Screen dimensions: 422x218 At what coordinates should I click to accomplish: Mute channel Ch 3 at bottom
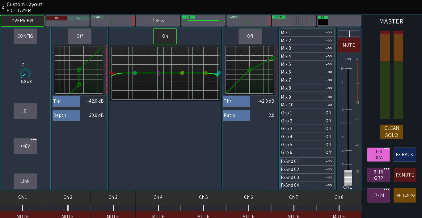113,215
